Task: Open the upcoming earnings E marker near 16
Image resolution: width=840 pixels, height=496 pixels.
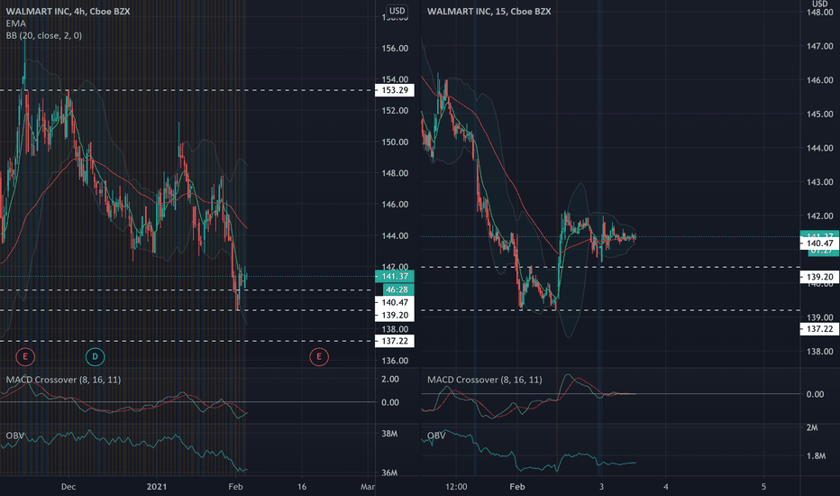Action: (x=319, y=356)
